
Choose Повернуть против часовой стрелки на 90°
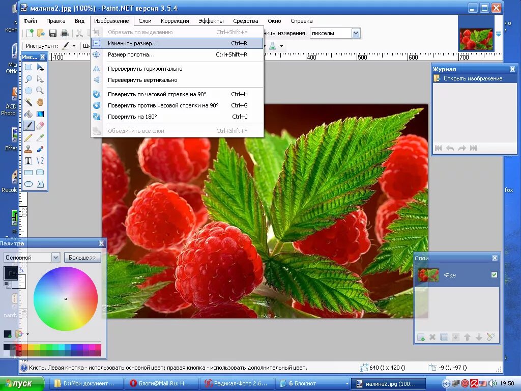[177, 105]
